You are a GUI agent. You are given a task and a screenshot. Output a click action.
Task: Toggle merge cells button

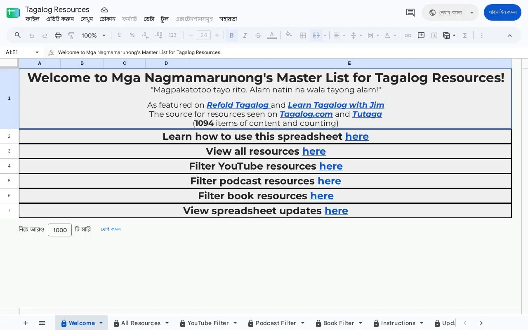pos(316,35)
